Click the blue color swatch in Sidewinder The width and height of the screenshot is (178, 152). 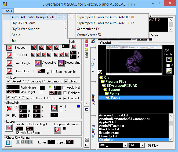[x=79, y=106]
